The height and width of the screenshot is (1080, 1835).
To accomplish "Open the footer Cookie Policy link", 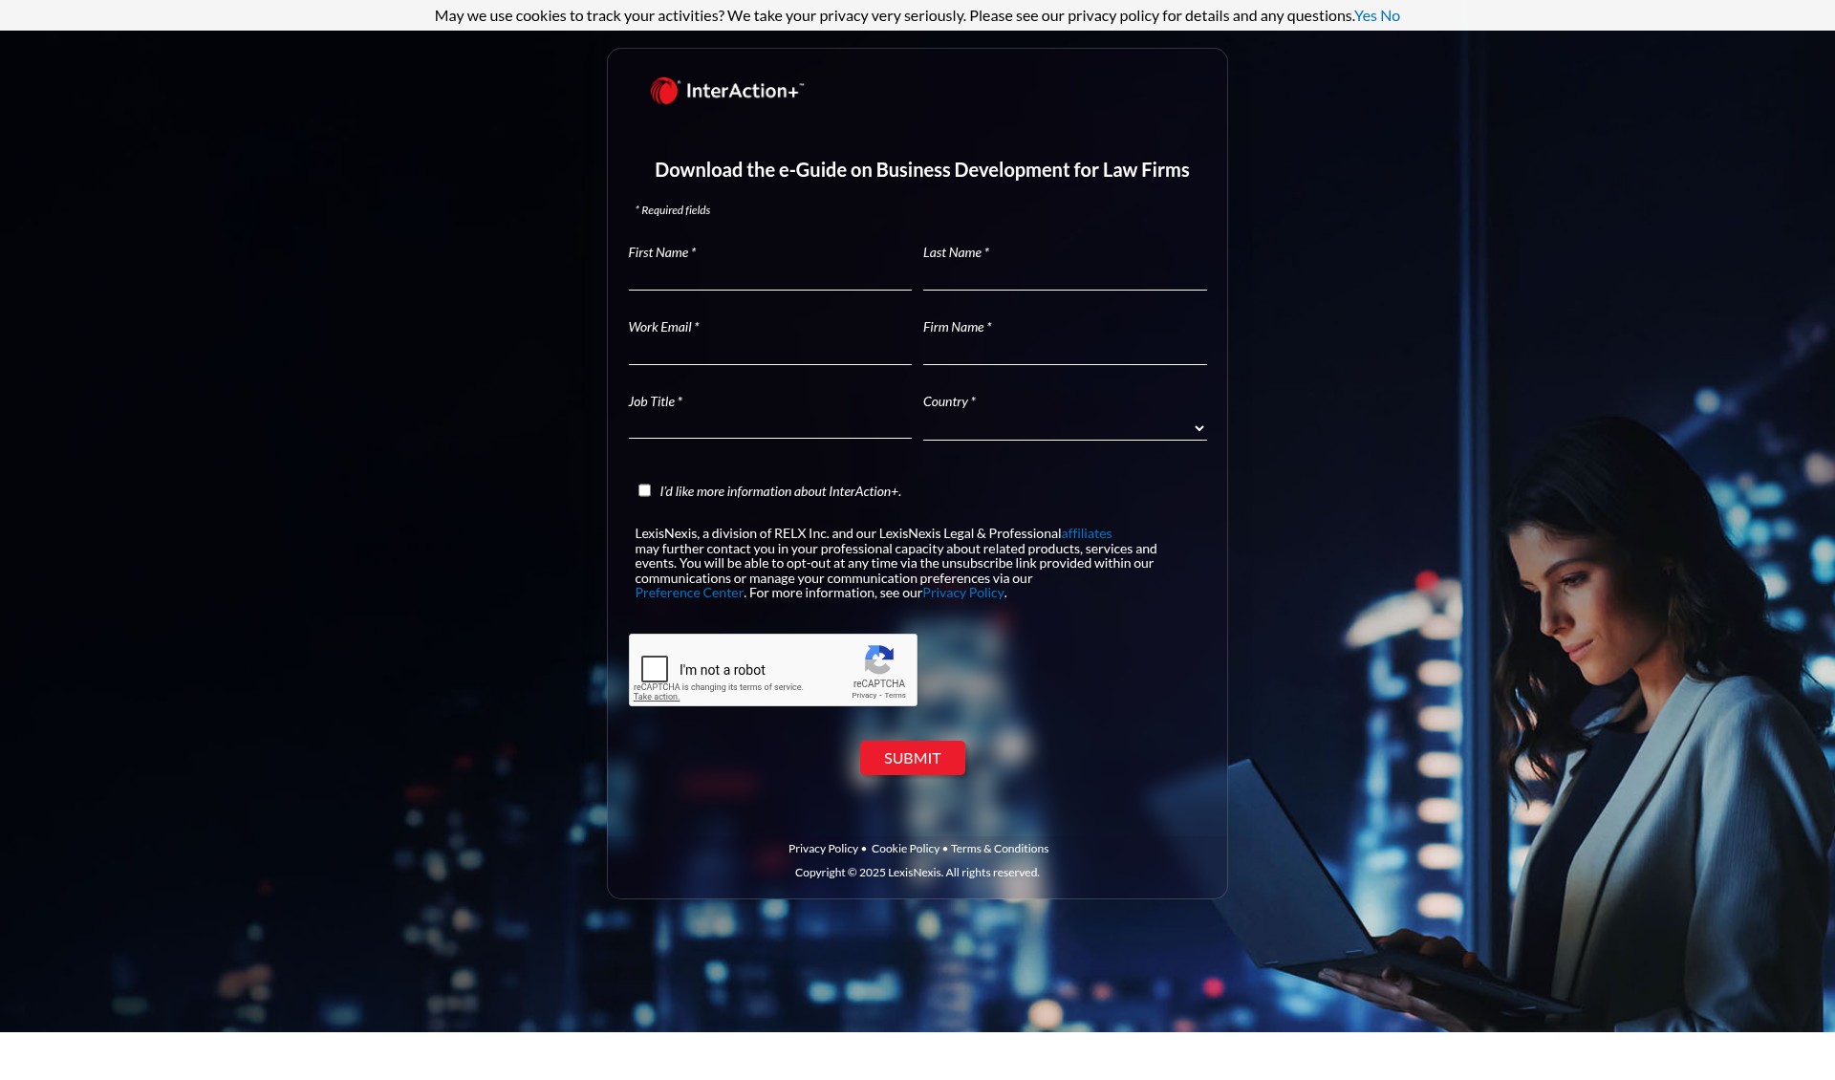I will pos(905,849).
